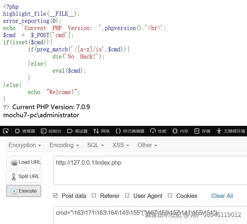This screenshot has height=224, width=247.
Task: Click the Storage document icon
Action: [197, 131]
